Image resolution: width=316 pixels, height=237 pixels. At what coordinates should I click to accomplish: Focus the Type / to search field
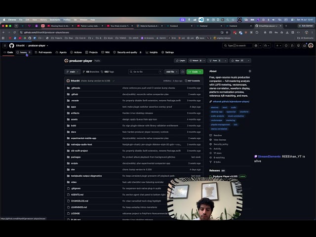click(x=237, y=45)
